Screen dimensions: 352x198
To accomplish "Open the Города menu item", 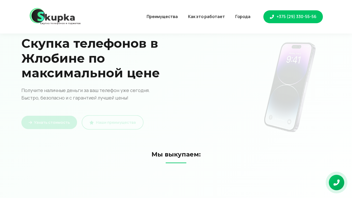I will (x=243, y=16).
